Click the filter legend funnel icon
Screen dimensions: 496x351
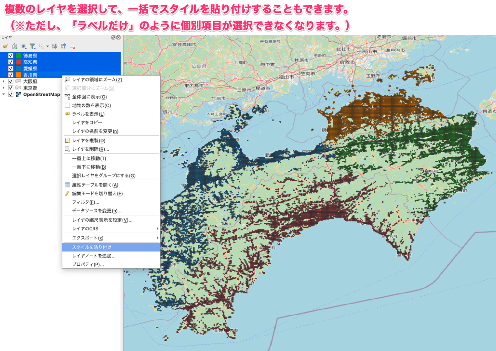click(x=33, y=46)
